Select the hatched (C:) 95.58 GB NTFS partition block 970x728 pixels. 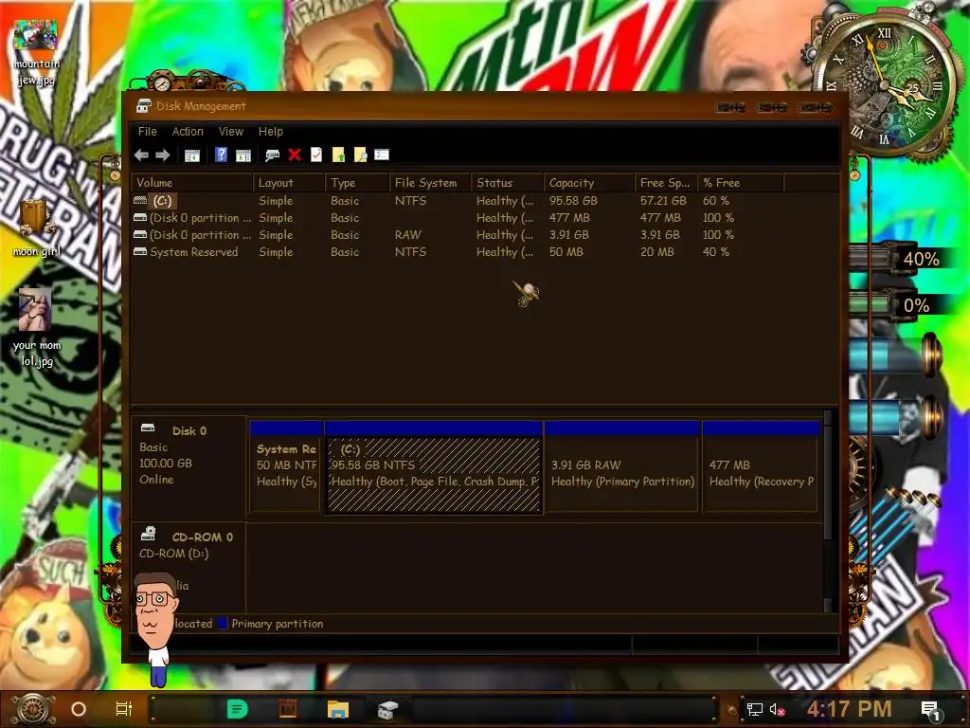434,467
